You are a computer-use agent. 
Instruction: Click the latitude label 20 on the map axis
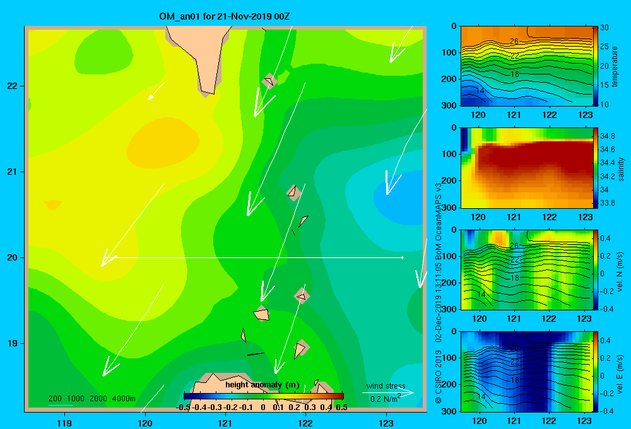coord(13,257)
